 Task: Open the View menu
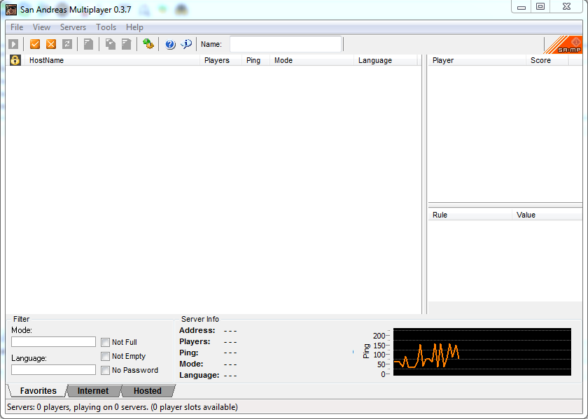click(x=41, y=27)
